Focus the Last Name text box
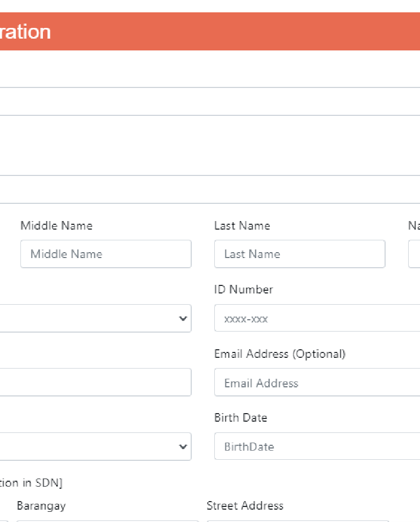Viewport: 420px width, 522px height. (x=299, y=254)
